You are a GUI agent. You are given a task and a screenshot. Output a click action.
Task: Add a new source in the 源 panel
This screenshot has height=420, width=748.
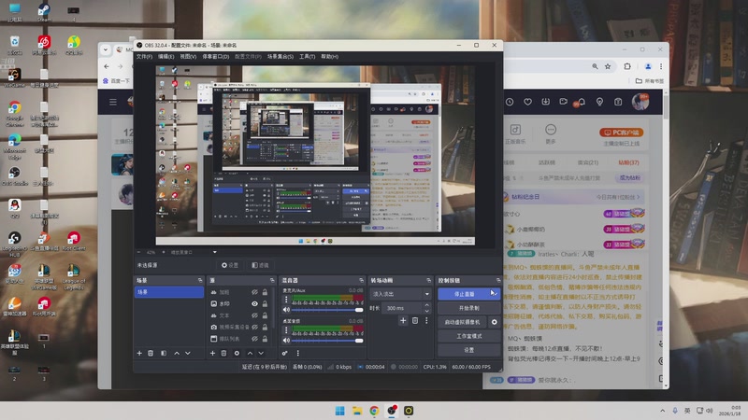213,354
